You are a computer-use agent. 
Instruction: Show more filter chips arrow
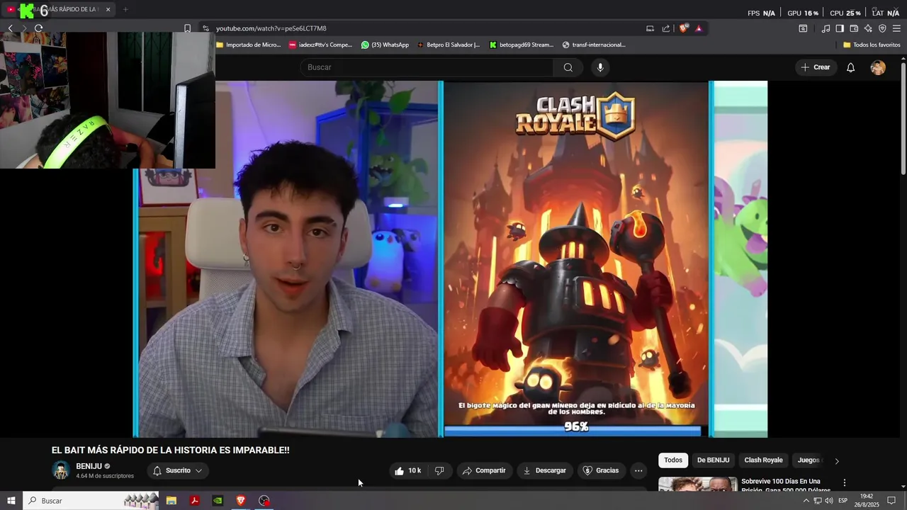837,461
